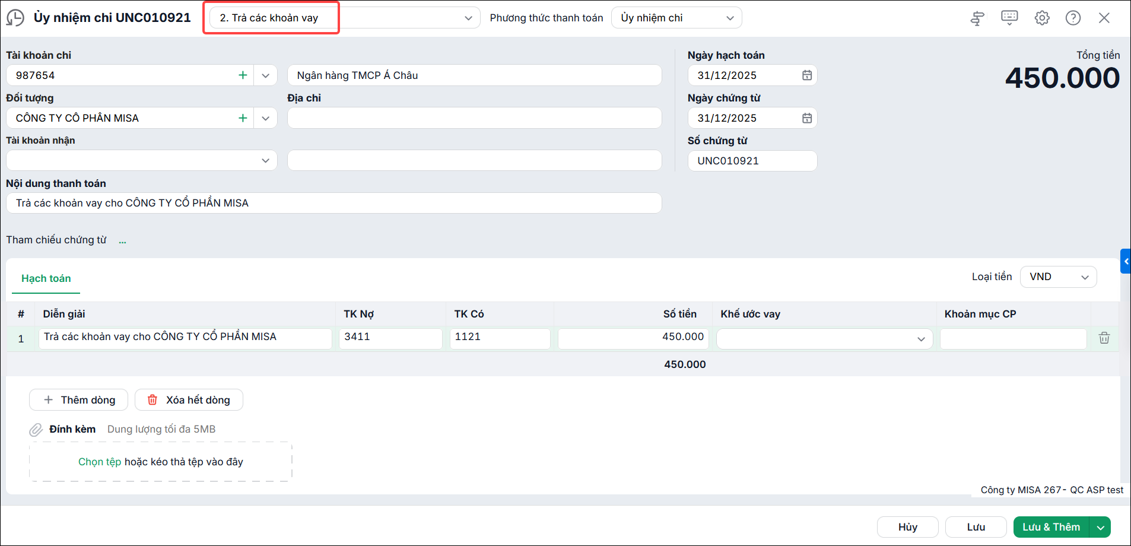Click the Diễn giải cell in row 1
Viewport: 1131px width, 546px height.
click(x=185, y=338)
